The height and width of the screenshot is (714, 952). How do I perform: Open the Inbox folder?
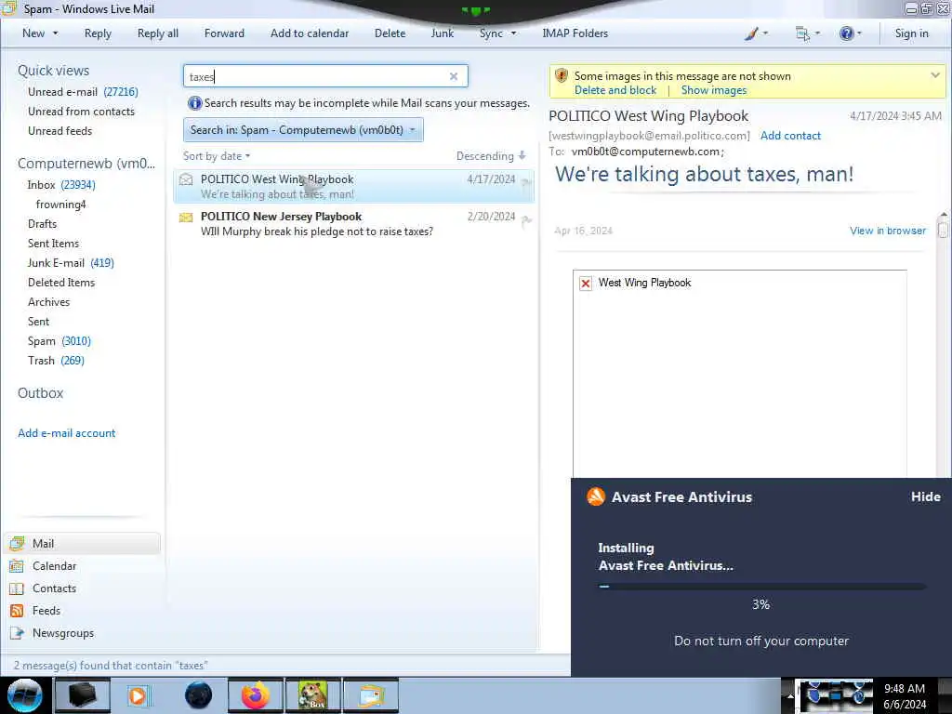(61, 185)
